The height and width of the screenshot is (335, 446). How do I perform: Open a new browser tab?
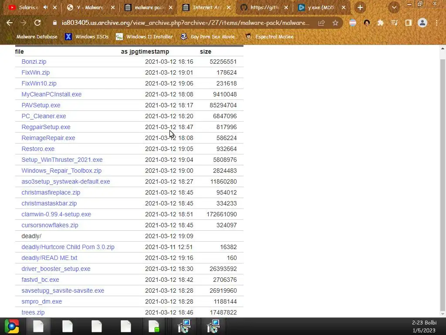[x=360, y=7]
